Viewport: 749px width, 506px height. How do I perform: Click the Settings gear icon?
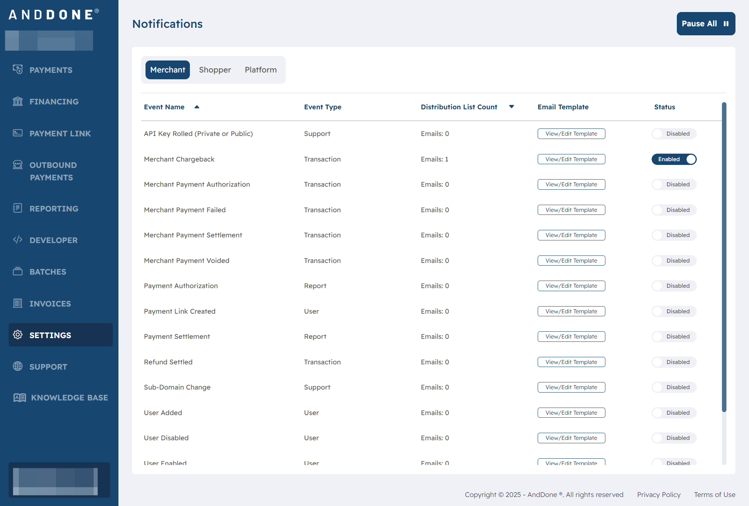tap(18, 335)
